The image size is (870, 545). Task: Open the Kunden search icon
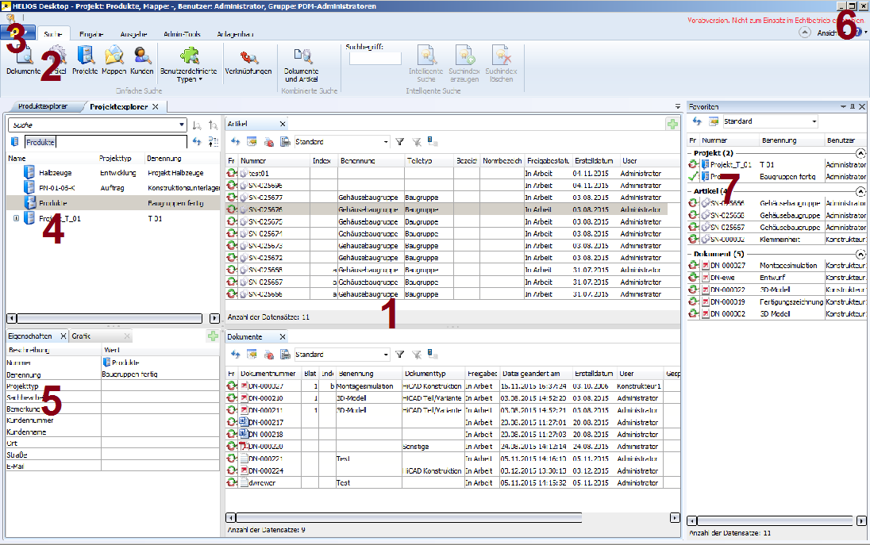141,58
